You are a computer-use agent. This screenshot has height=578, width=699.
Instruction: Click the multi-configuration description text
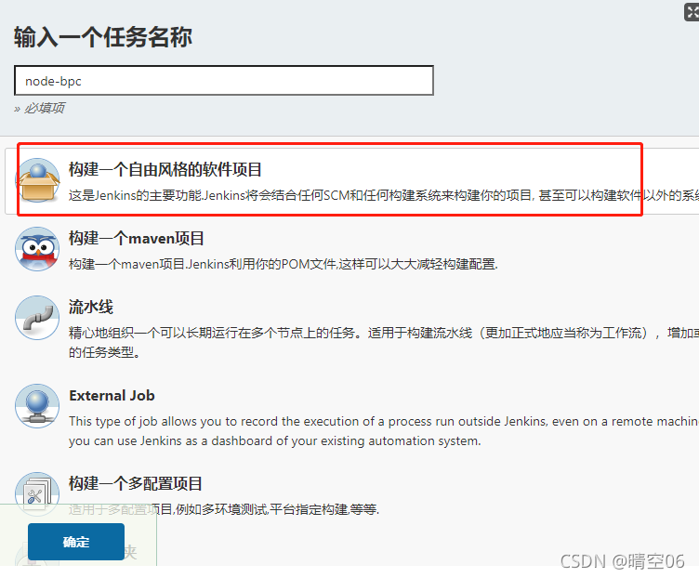pos(224,509)
